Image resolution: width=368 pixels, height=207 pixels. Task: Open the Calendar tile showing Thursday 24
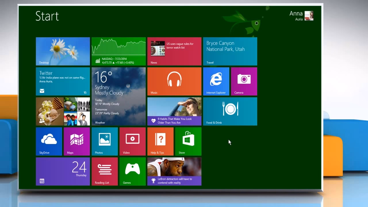point(63,171)
